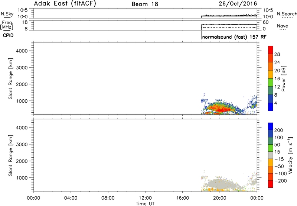The height and width of the screenshot is (206, 297).
Task: Click the 'Power [dB]' color bar label
Action: pyautogui.click(x=284, y=78)
